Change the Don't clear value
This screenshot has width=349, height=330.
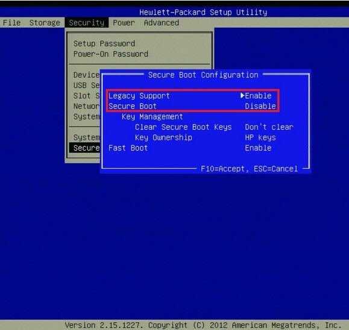pyautogui.click(x=269, y=127)
